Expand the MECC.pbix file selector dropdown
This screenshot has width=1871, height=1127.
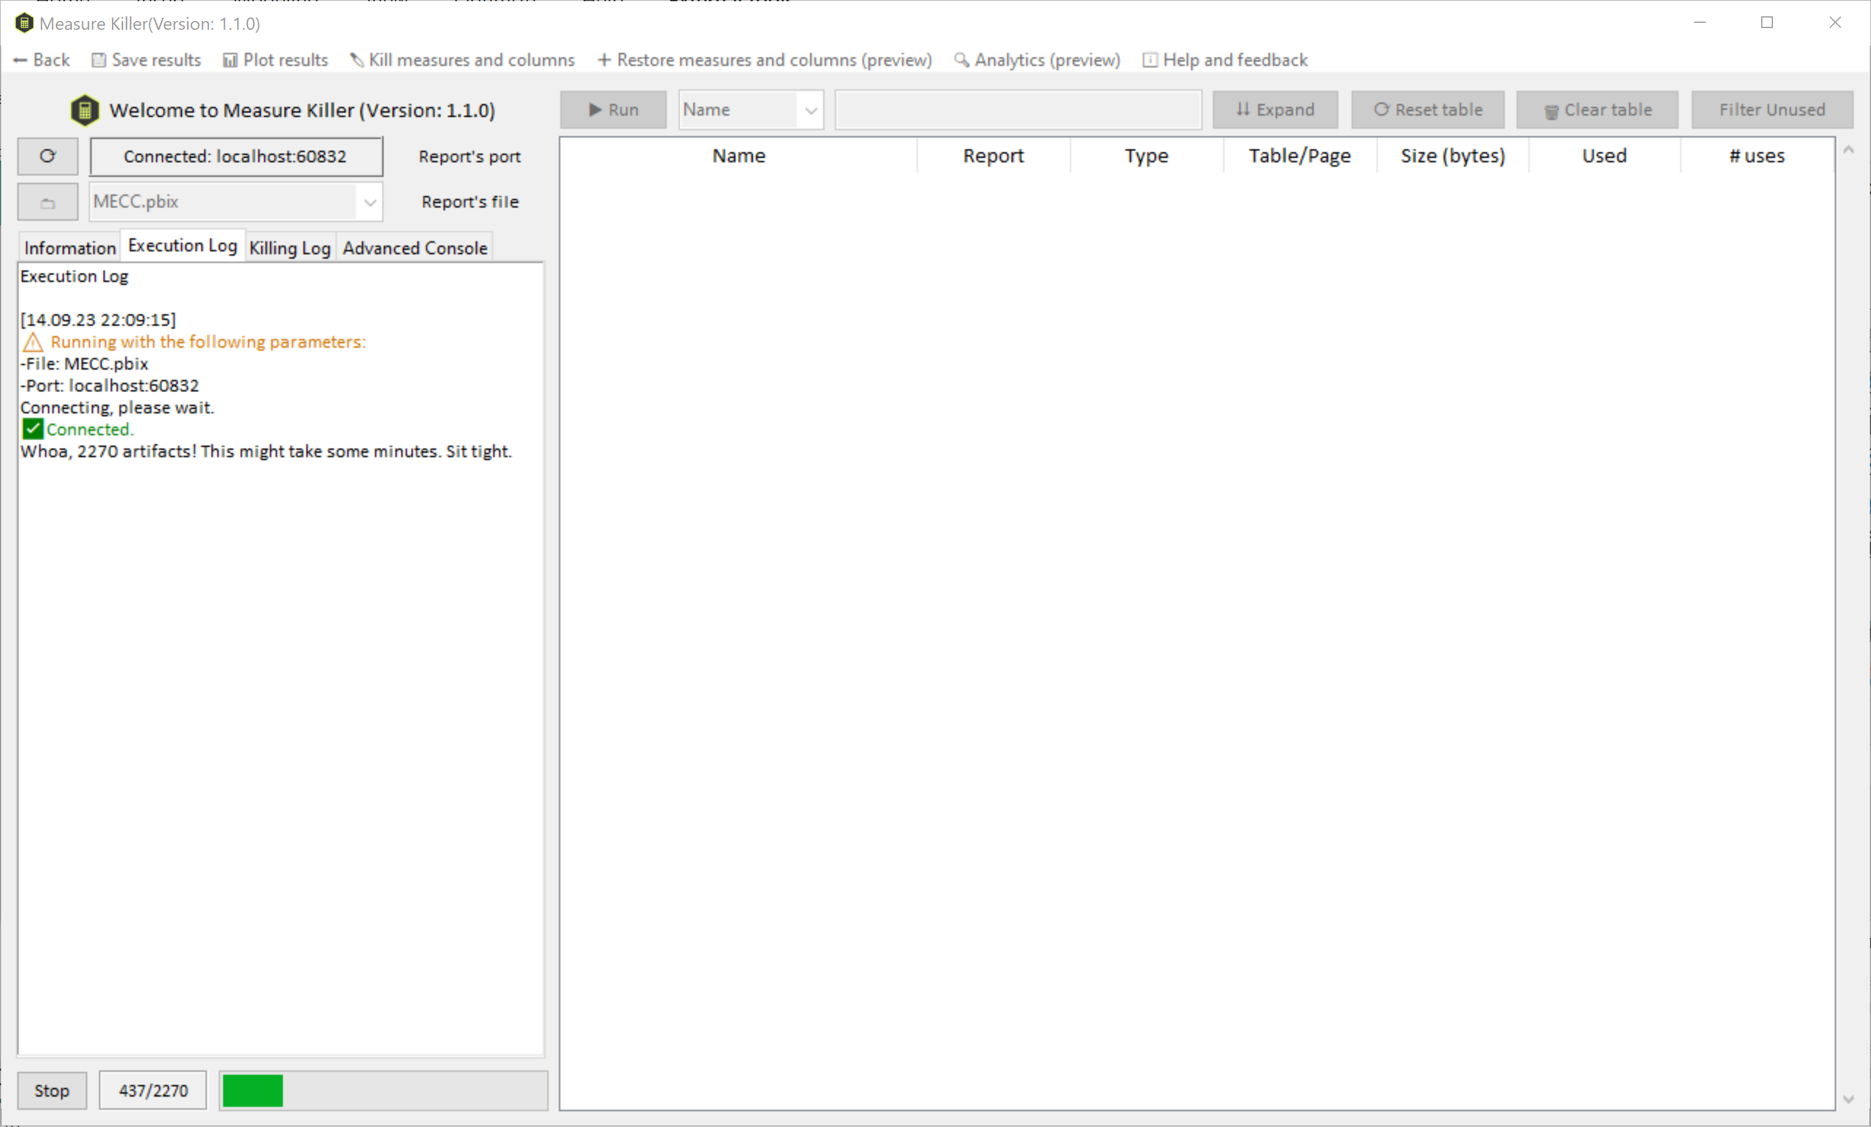pyautogui.click(x=370, y=202)
